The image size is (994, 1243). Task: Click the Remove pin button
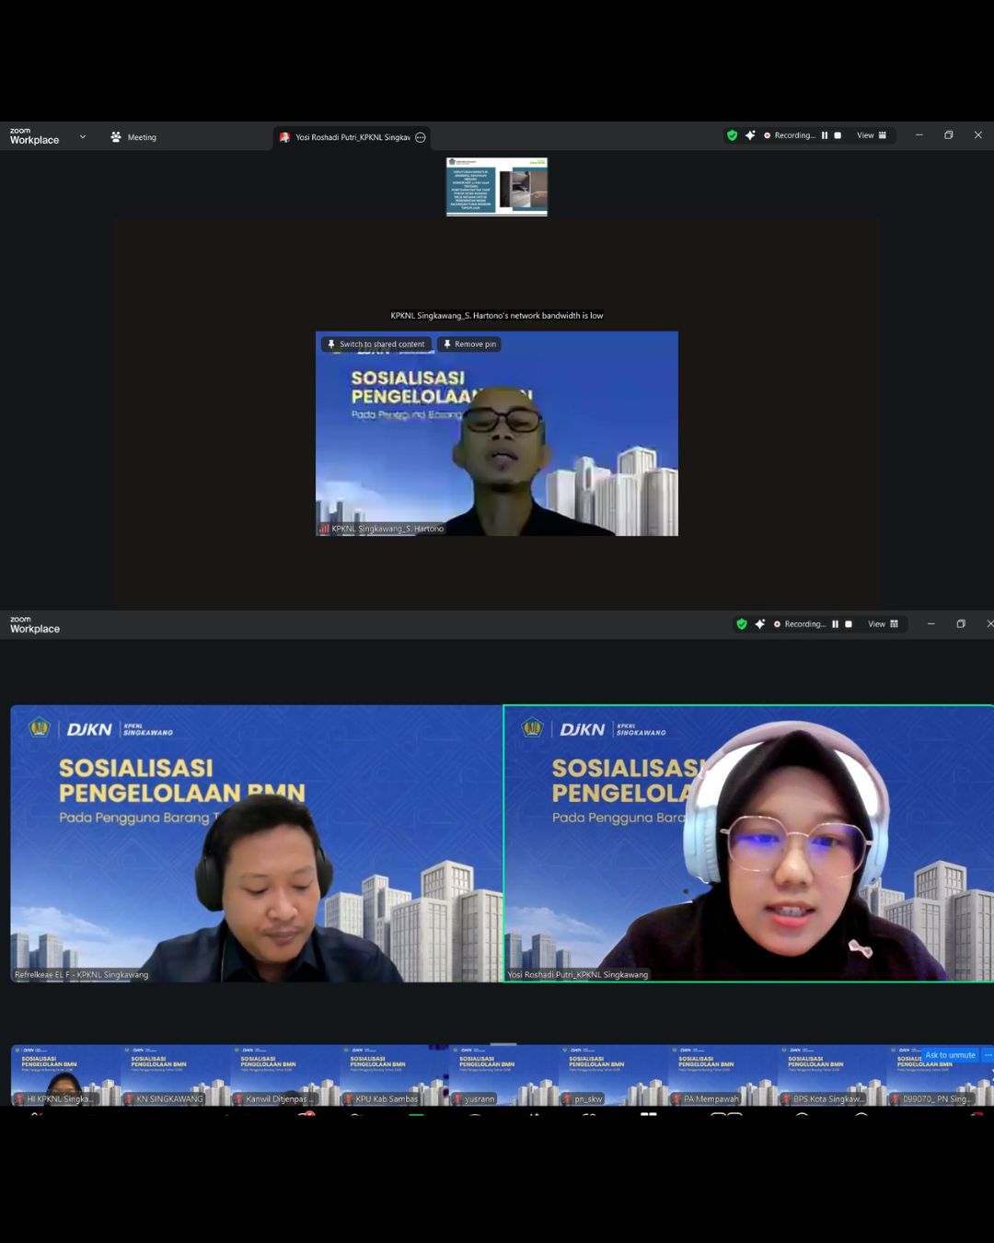[x=469, y=344]
